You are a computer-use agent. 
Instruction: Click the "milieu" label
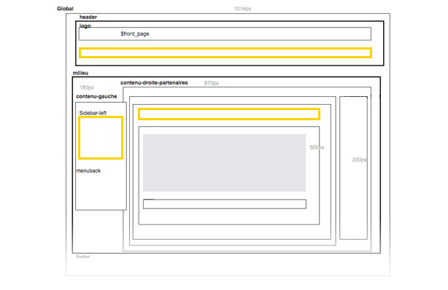click(x=80, y=73)
